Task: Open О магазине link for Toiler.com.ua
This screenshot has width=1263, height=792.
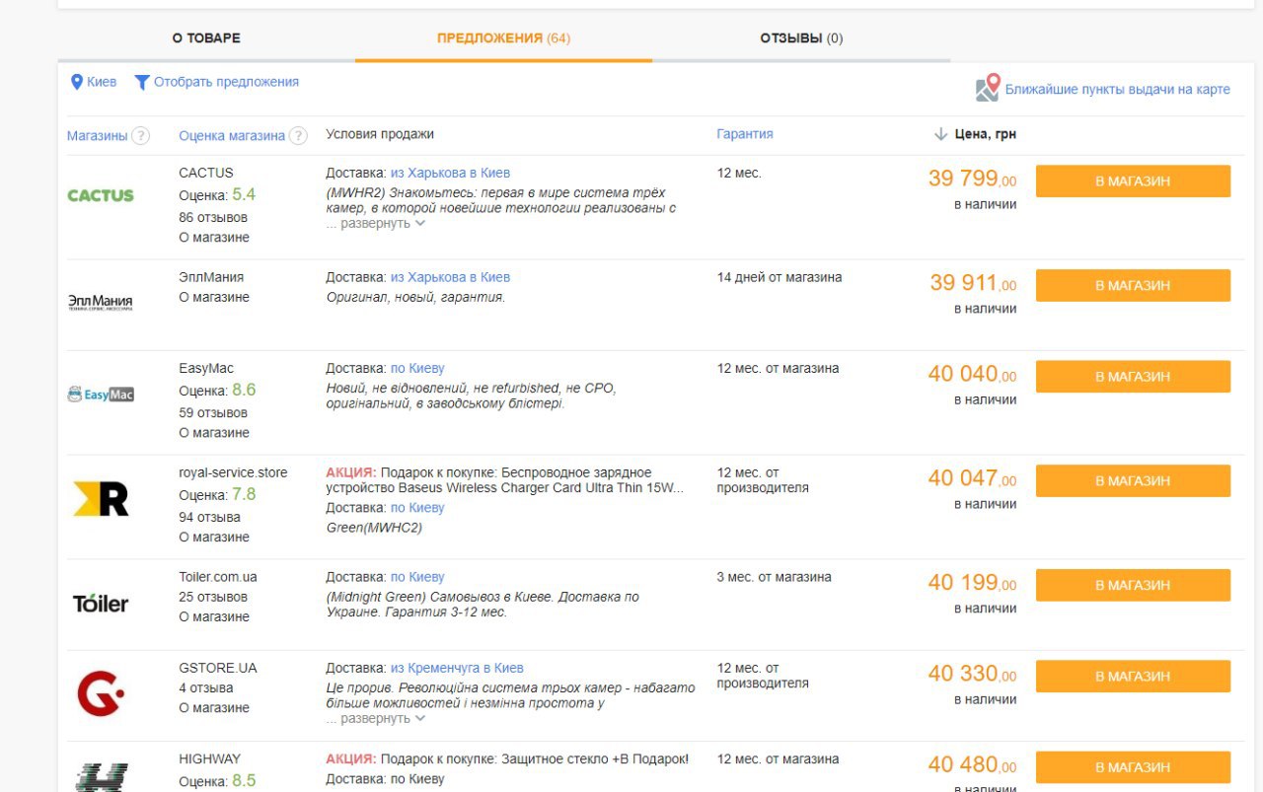Action: tap(214, 616)
